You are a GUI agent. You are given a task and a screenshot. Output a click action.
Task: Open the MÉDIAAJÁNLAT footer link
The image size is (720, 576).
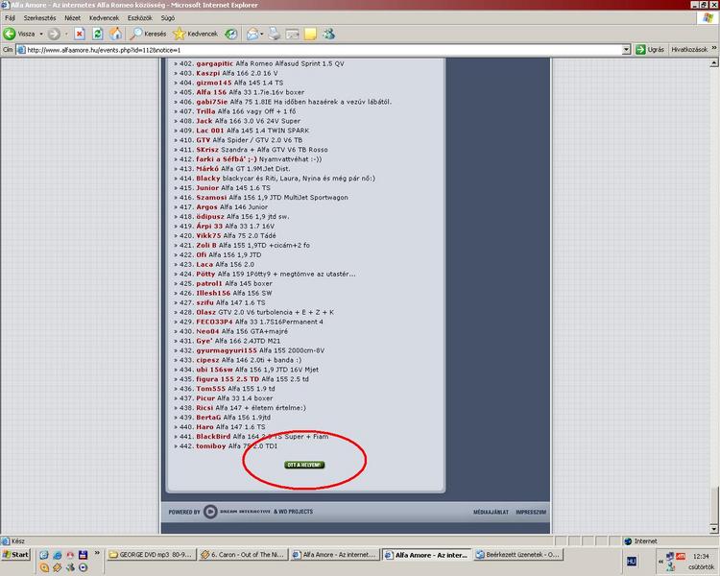[x=491, y=512]
